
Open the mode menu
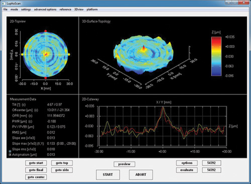click(14, 9)
